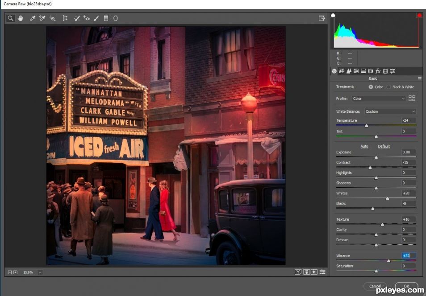The height and width of the screenshot is (296, 426).
Task: Select the Adjustment Brush tool
Action: tap(96, 18)
